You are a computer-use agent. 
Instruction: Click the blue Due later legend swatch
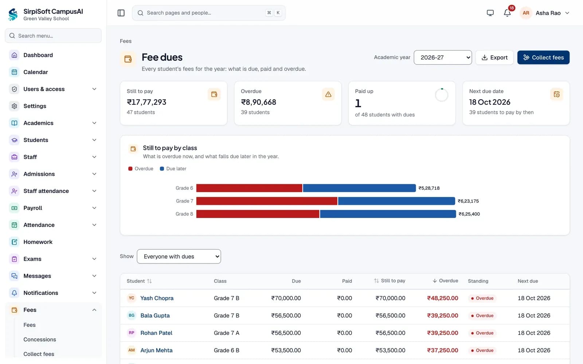pos(162,169)
